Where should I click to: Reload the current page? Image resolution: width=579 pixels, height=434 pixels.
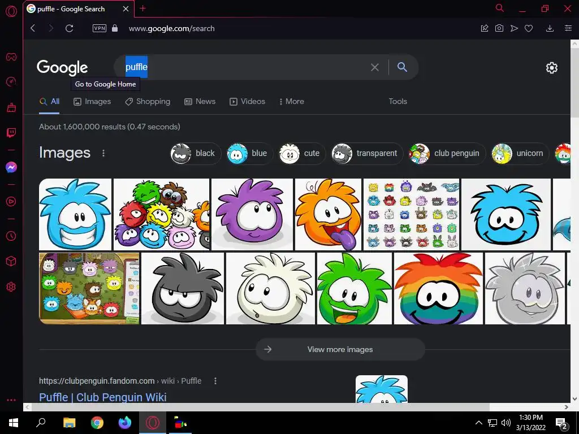point(69,28)
